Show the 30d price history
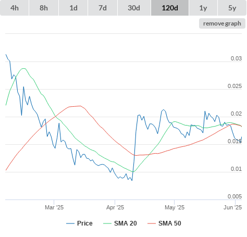 pyautogui.click(x=134, y=8)
